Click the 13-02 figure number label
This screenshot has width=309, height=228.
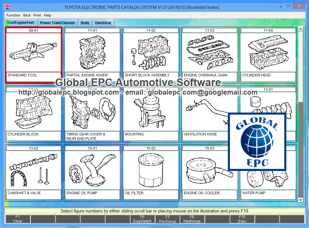point(34,148)
